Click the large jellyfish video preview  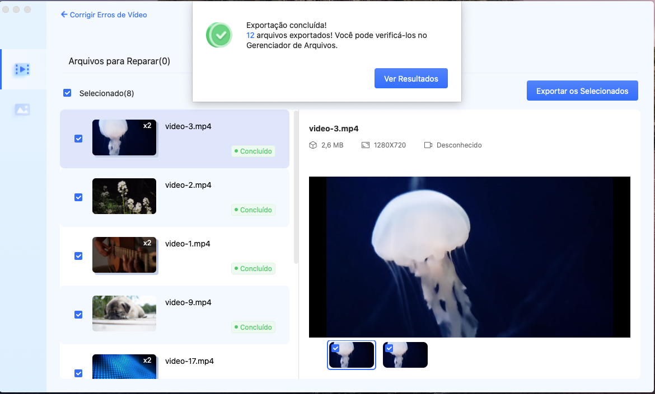click(x=470, y=257)
